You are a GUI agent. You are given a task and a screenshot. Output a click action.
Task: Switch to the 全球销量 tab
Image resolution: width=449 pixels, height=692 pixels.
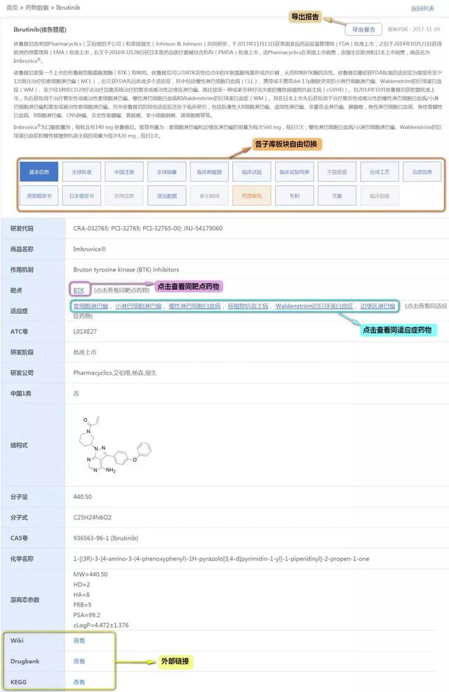click(x=167, y=172)
